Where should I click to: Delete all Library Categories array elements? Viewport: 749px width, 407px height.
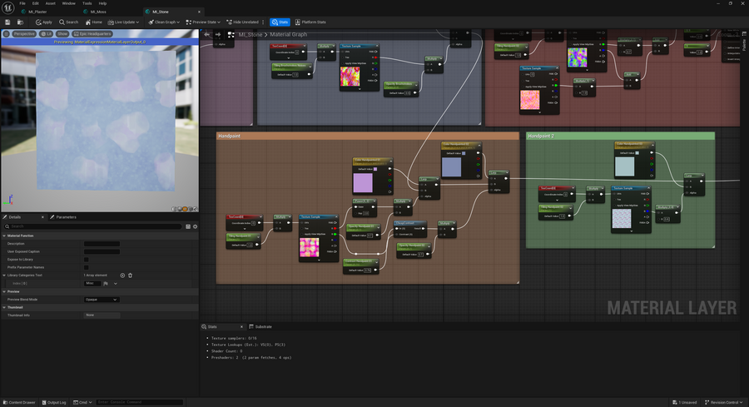point(130,275)
